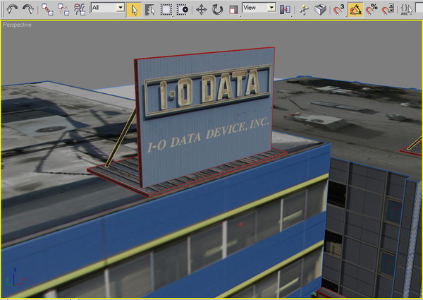
Task: Click the Use Pivot Point Center icon
Action: pyautogui.click(x=285, y=10)
